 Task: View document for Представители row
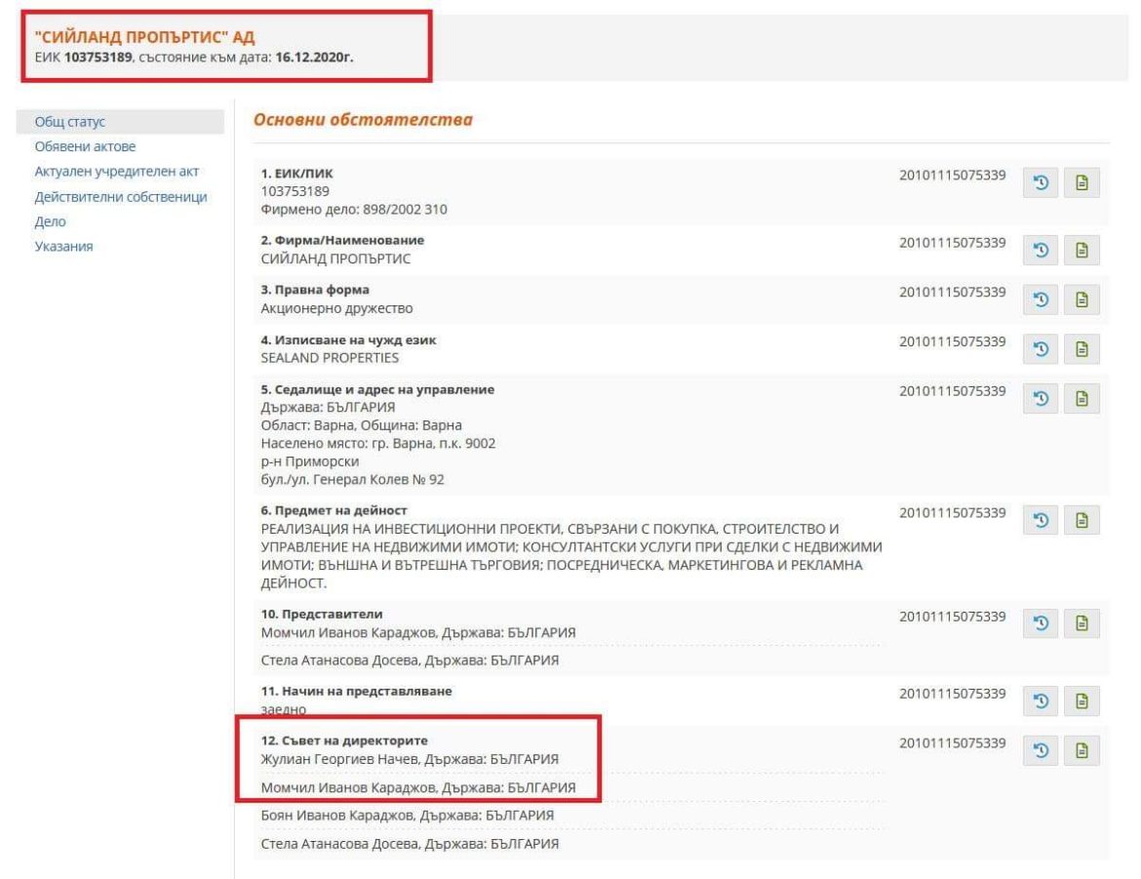click(x=1081, y=622)
